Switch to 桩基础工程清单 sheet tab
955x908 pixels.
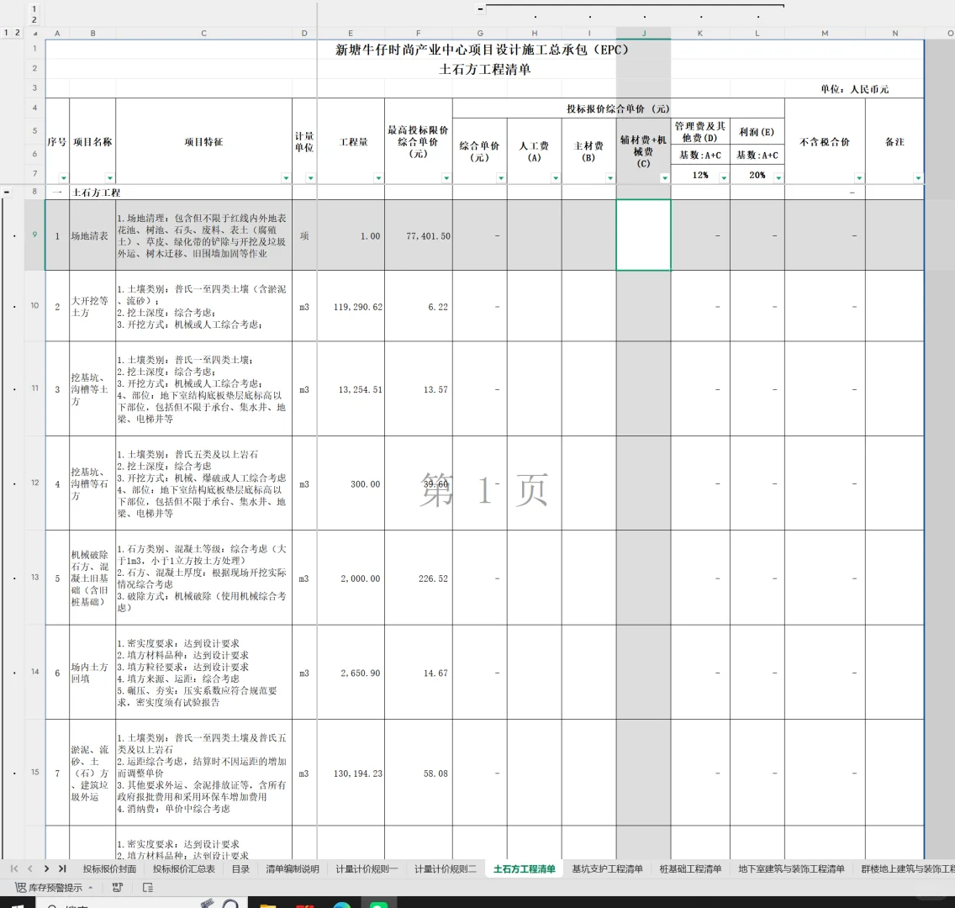click(x=691, y=869)
